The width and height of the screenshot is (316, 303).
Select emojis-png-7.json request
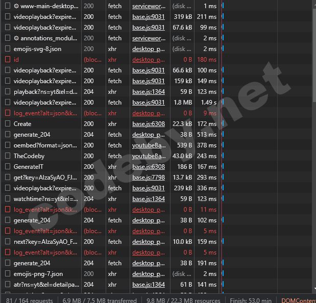click(x=38, y=274)
